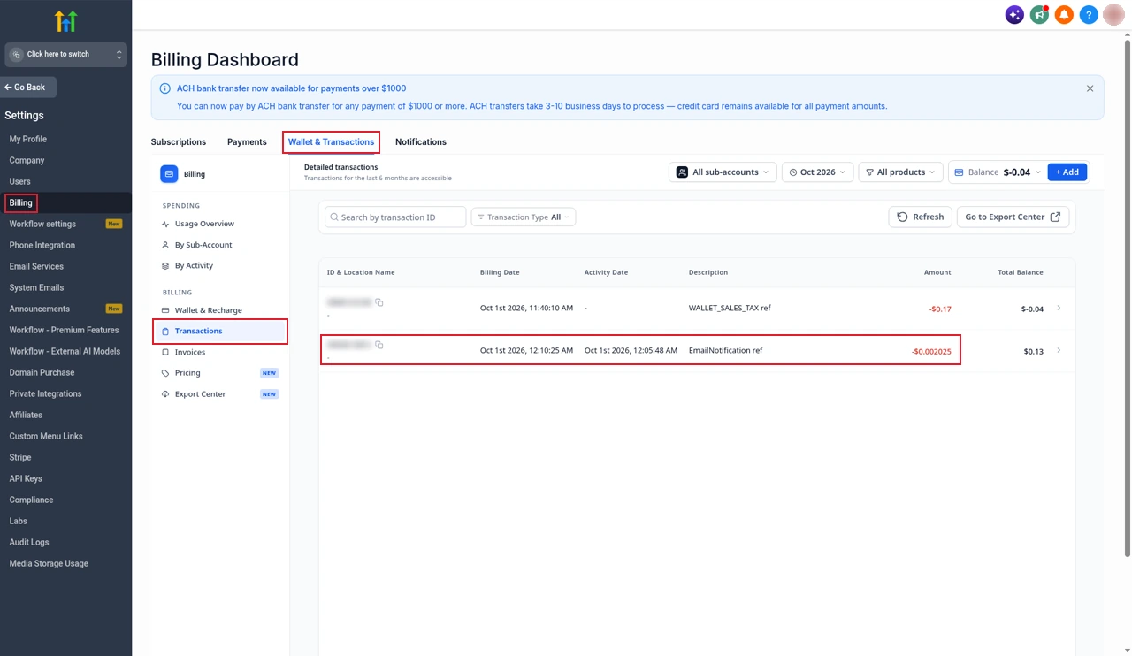The height and width of the screenshot is (656, 1132).
Task: Open Media Storage Usage settings
Action: [49, 563]
